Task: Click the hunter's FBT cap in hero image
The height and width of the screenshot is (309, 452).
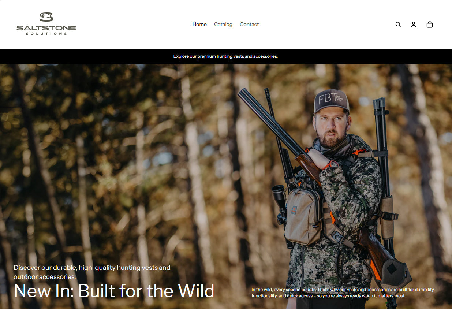Action: point(331,101)
